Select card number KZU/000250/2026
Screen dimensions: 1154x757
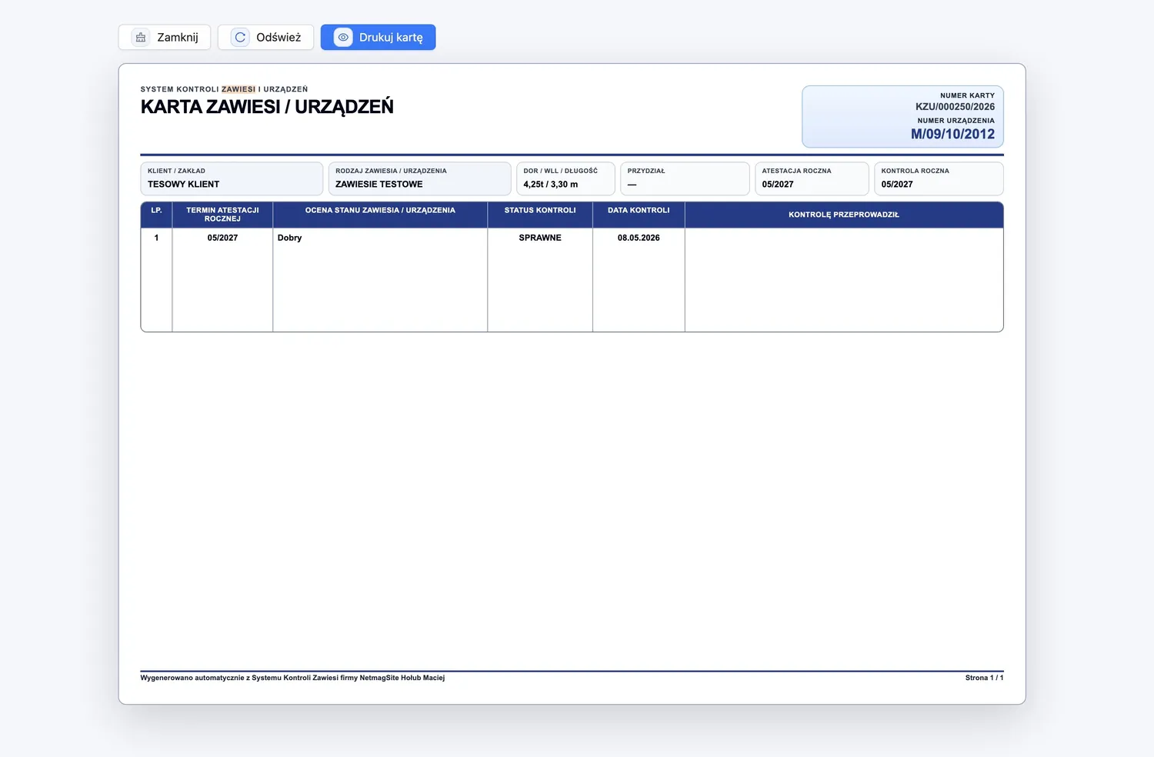[955, 107]
